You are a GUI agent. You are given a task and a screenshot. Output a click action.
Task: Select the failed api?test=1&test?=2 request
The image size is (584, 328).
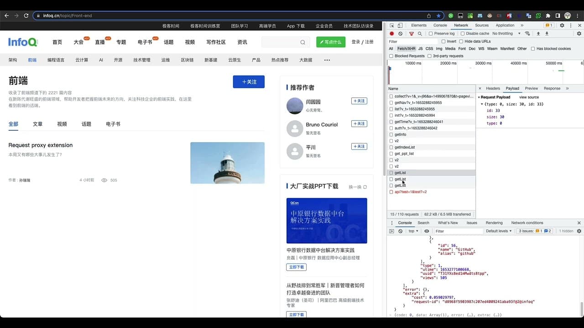[411, 192]
